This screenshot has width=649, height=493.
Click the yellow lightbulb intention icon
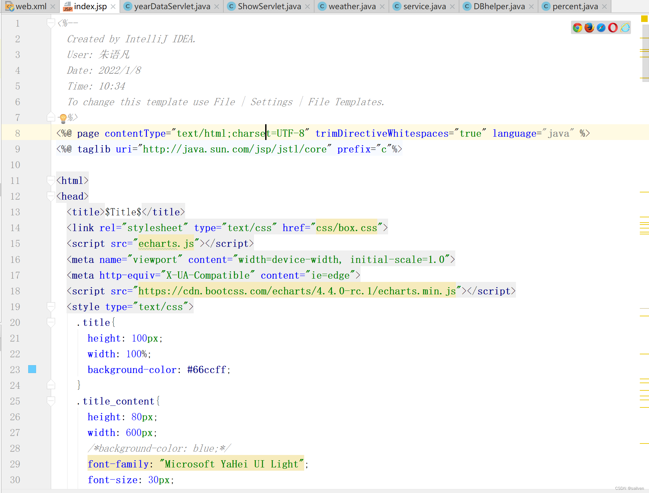click(x=63, y=118)
